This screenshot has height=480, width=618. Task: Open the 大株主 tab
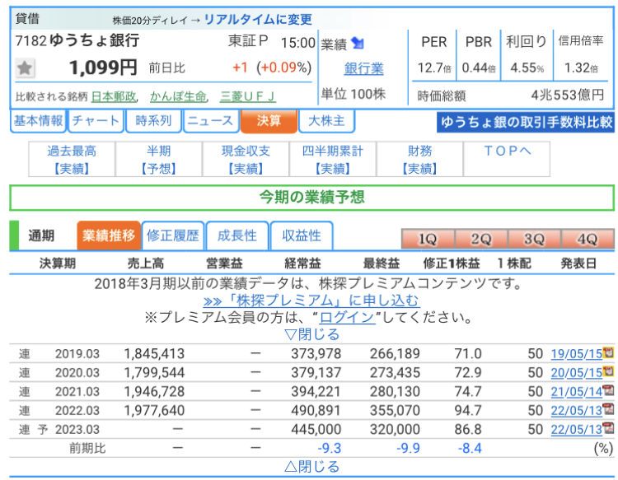[x=327, y=121]
